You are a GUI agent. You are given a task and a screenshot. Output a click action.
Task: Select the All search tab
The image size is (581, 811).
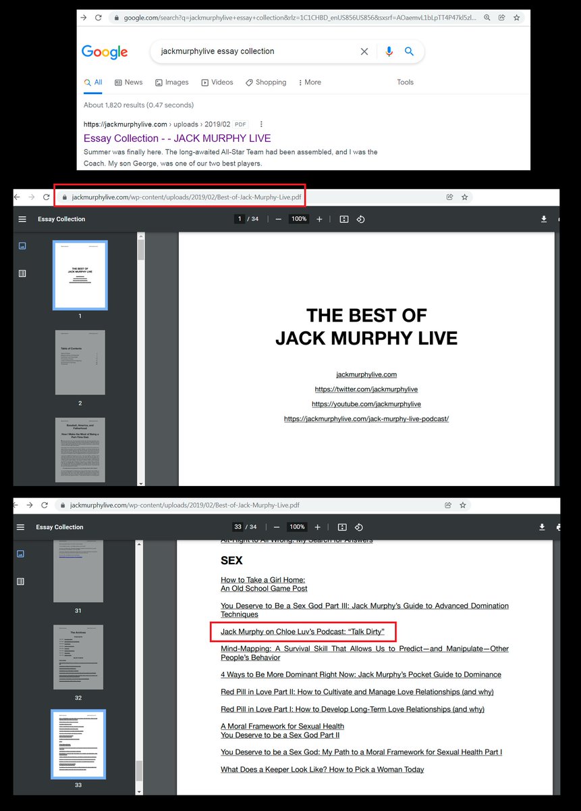click(93, 82)
